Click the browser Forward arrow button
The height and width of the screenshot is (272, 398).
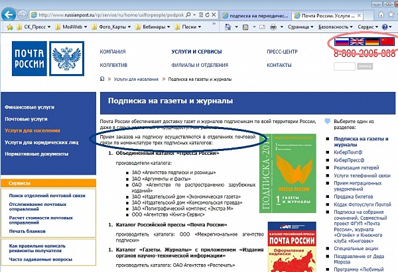pyautogui.click(x=23, y=15)
